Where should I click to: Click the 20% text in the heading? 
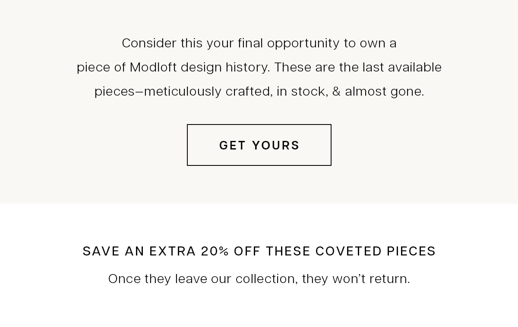215,251
